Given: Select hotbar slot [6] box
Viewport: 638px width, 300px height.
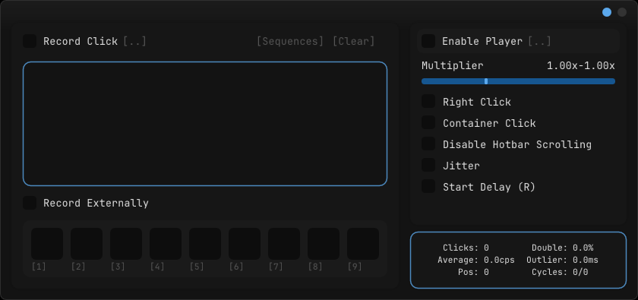Looking at the screenshot, I should [x=245, y=244].
